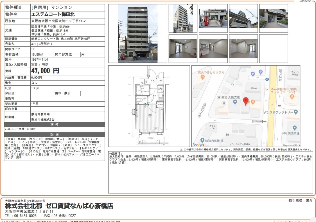Click the 敷地内機械式5台 parking entry

coord(42,120)
